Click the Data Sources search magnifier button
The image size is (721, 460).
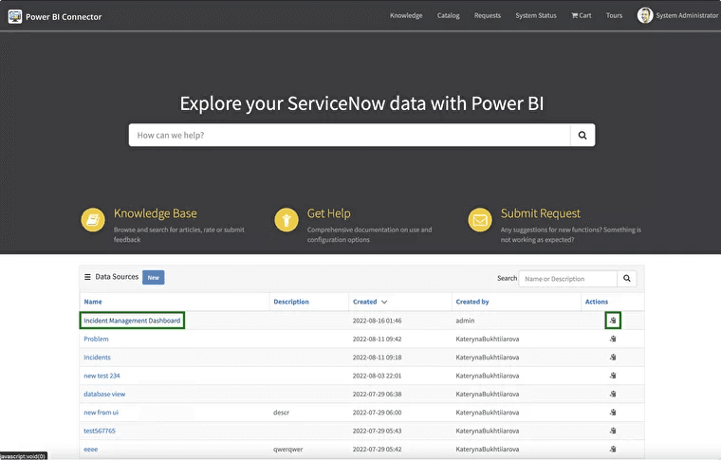626,279
